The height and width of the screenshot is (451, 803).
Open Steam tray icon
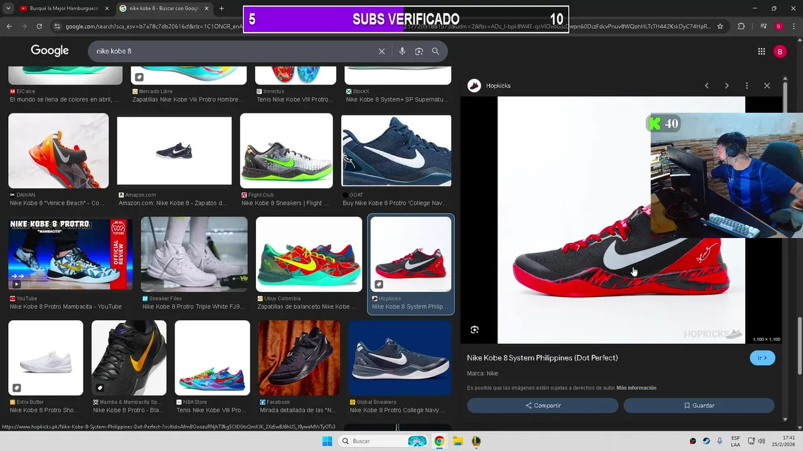point(706,441)
